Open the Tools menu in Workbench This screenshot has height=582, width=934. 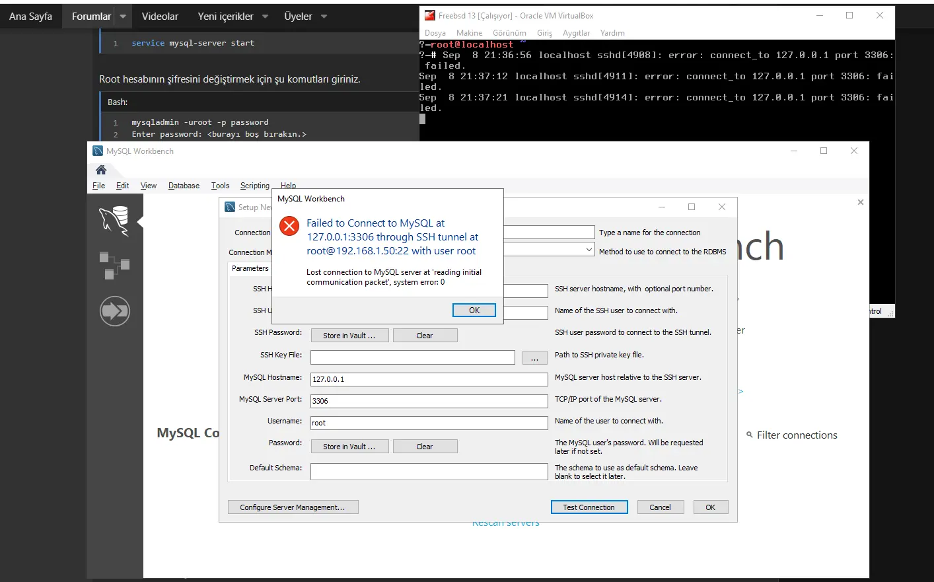(x=220, y=186)
